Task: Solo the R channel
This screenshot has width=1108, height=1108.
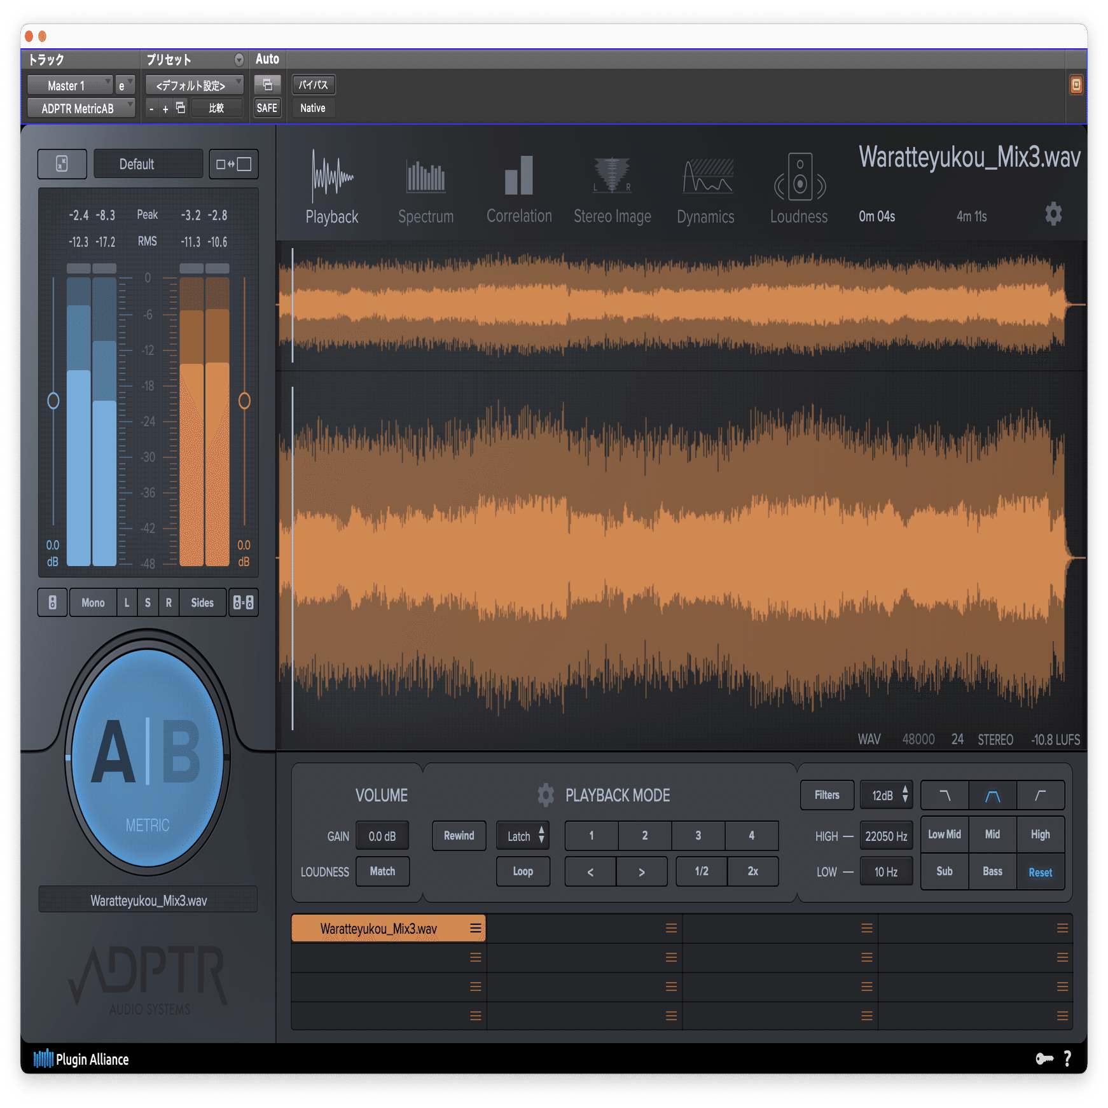Action: coord(169,602)
